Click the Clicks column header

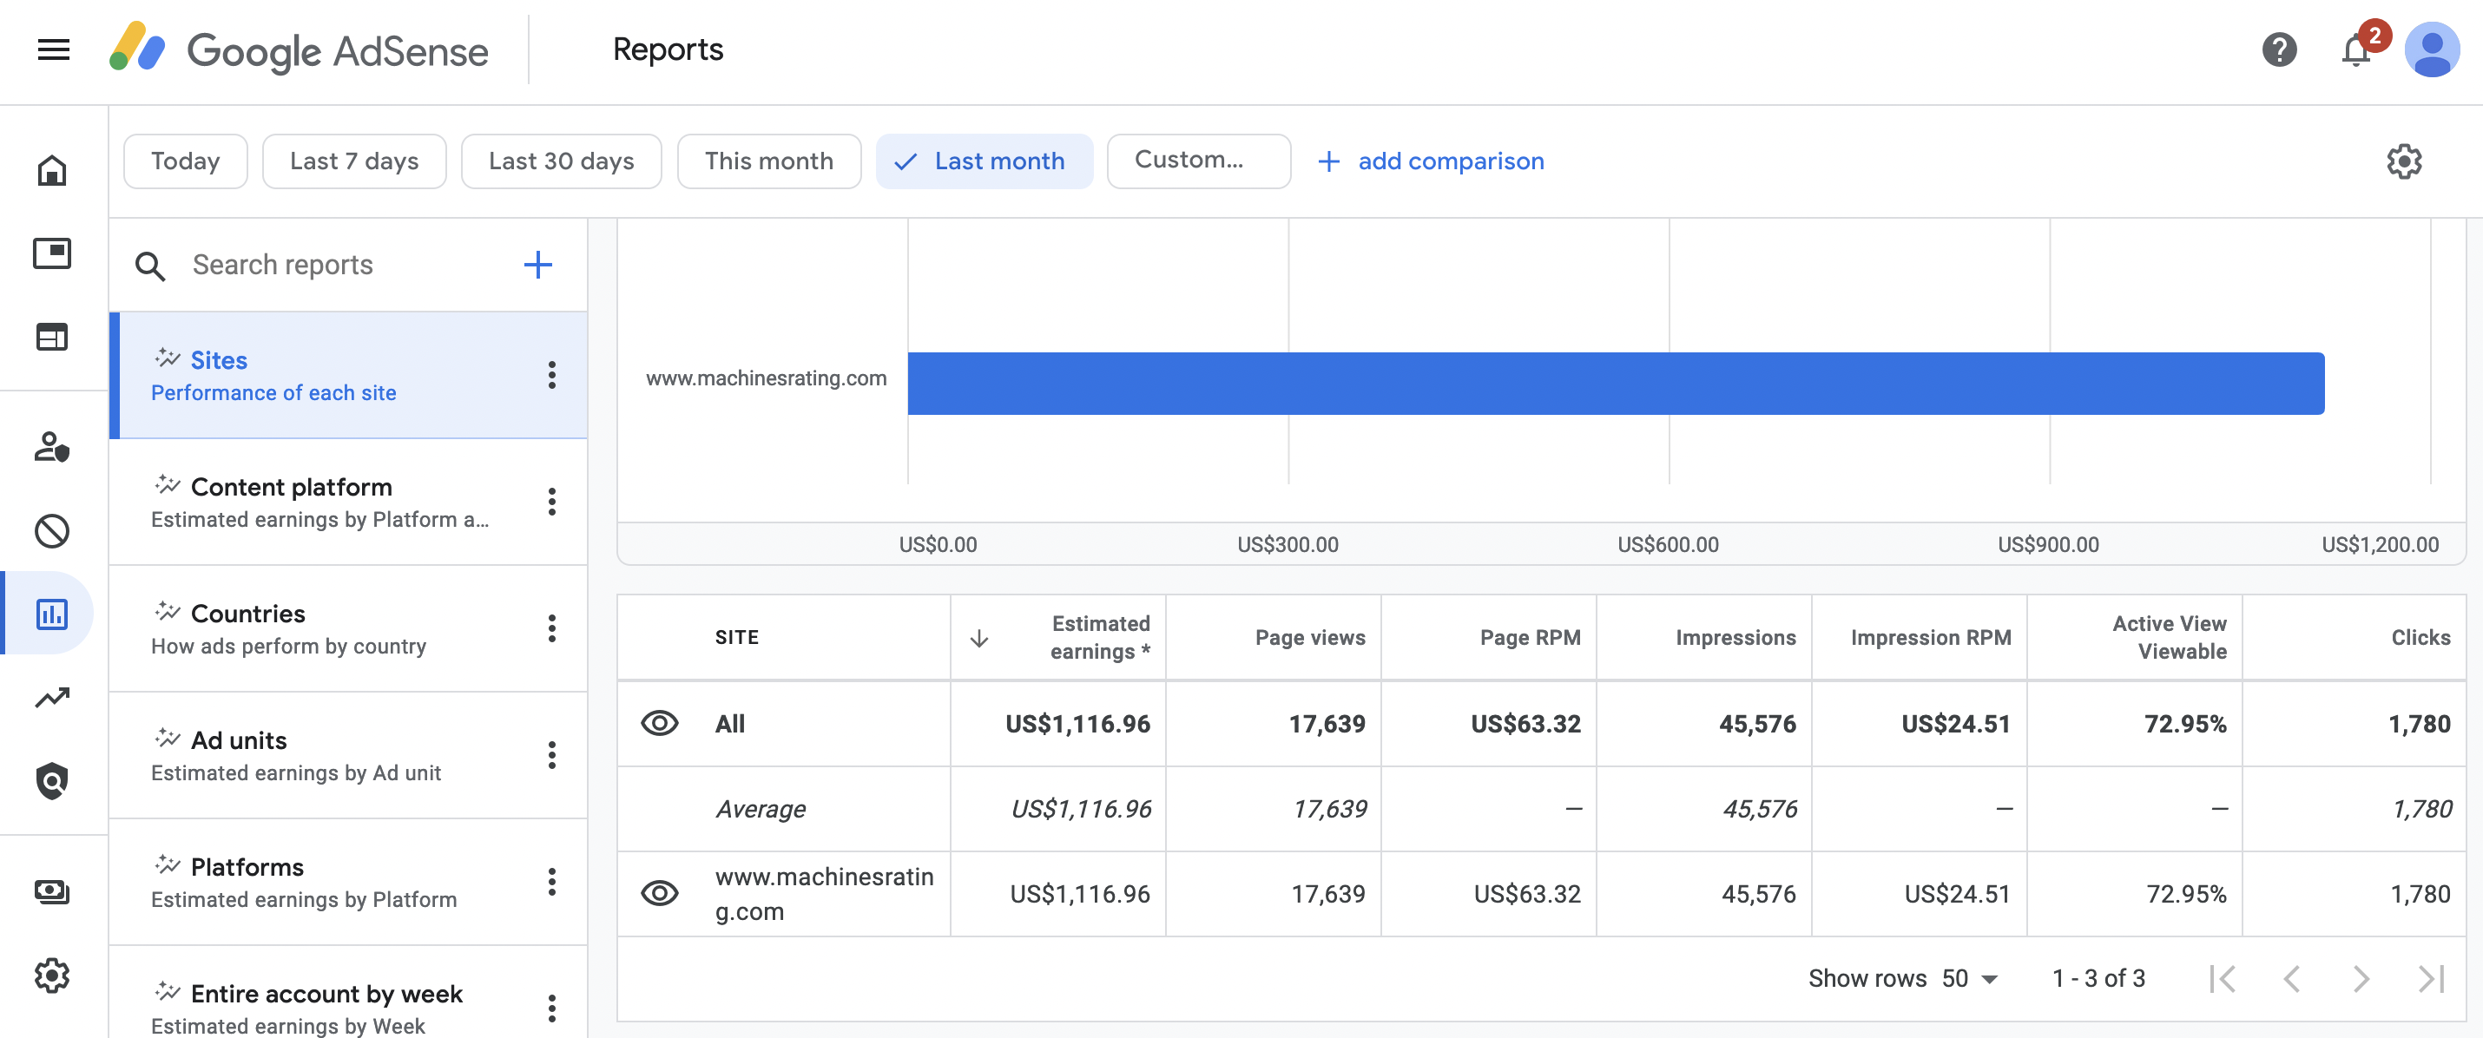[x=2420, y=638]
